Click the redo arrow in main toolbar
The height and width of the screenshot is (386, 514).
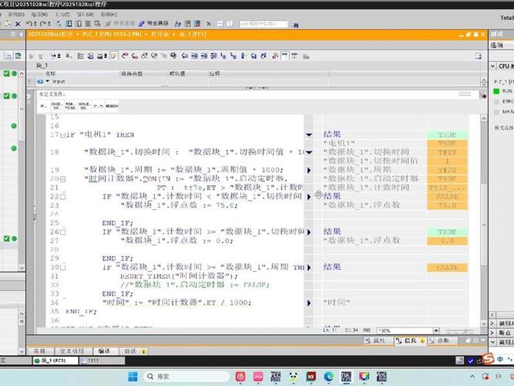(43, 24)
